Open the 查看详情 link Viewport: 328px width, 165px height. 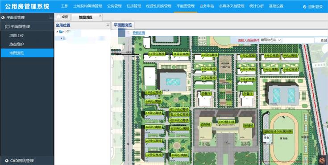pos(139,33)
